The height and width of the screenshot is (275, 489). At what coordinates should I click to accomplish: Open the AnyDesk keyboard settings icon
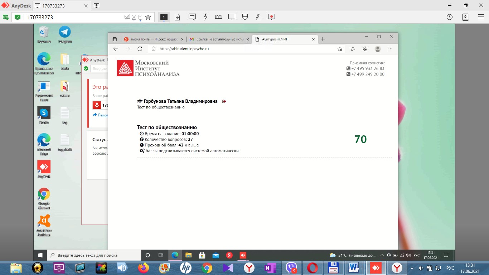click(x=218, y=17)
